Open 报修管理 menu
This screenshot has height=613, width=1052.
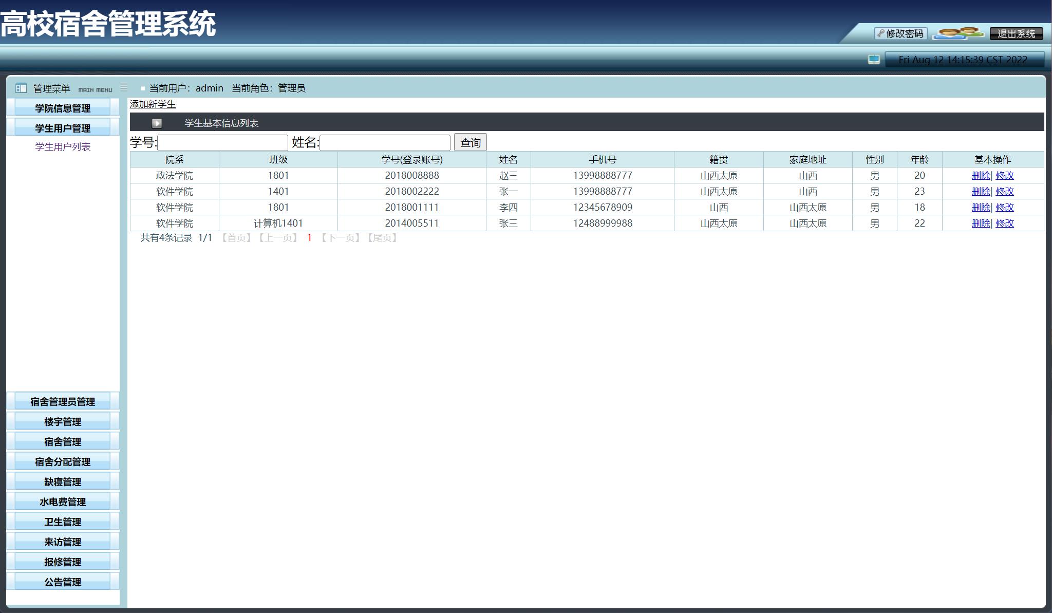tap(63, 562)
